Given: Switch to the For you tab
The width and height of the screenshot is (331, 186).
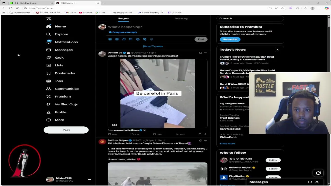Looking at the screenshot, I should coord(123,18).
